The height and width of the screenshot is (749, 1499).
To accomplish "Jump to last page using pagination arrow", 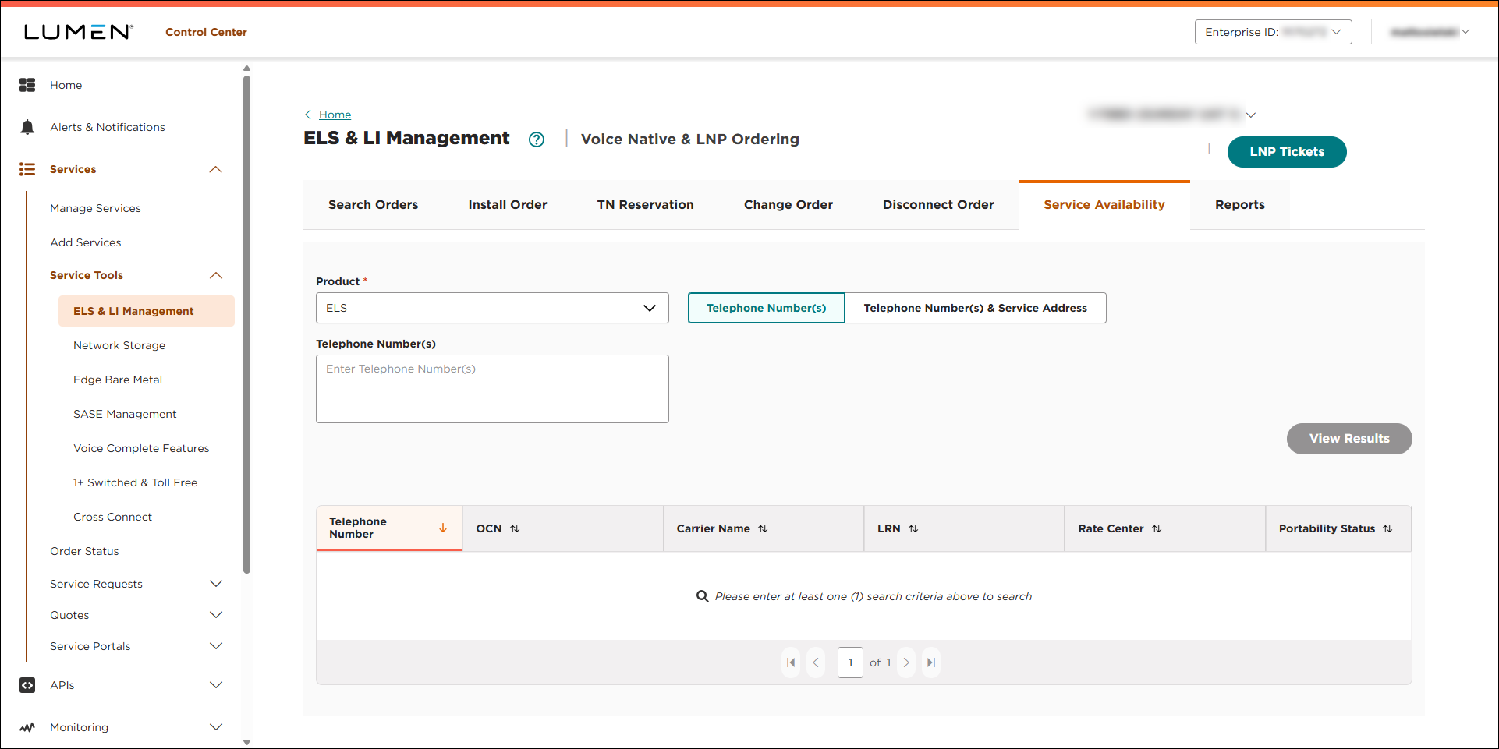I will point(930,662).
